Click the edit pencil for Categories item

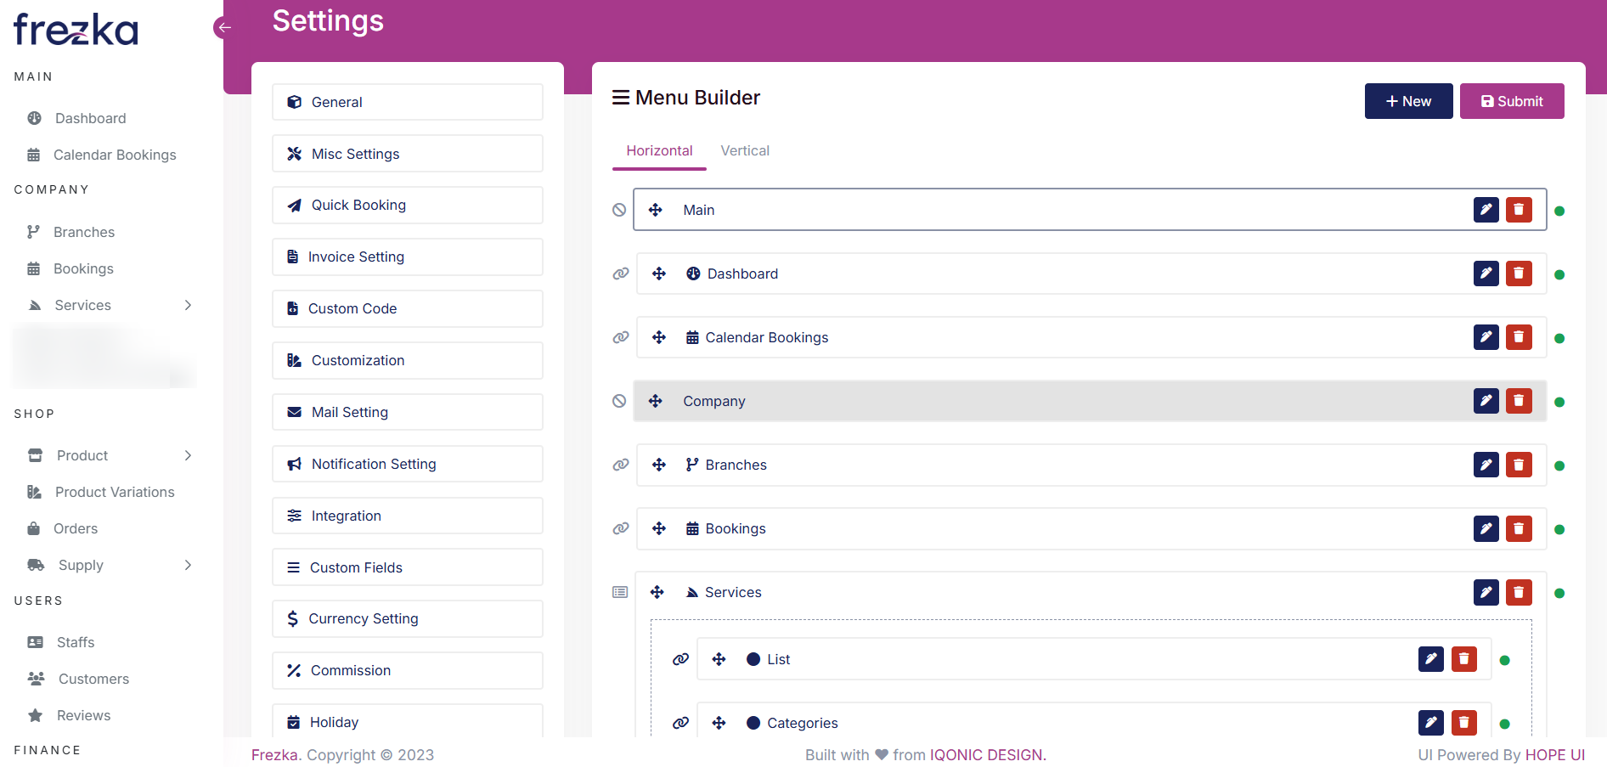pos(1430,723)
